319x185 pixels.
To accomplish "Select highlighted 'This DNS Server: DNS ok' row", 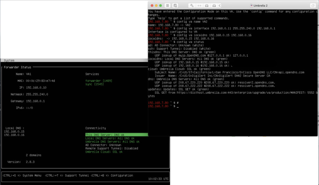I will click(x=117, y=135).
